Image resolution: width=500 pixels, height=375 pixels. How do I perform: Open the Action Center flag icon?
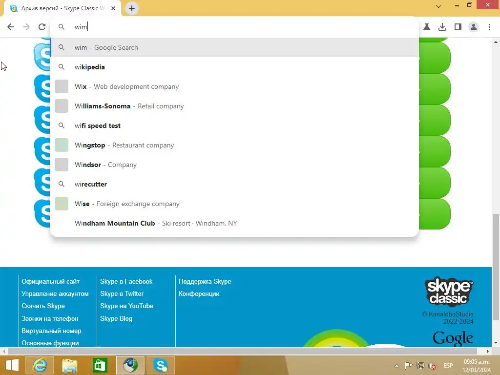pyautogui.click(x=408, y=366)
